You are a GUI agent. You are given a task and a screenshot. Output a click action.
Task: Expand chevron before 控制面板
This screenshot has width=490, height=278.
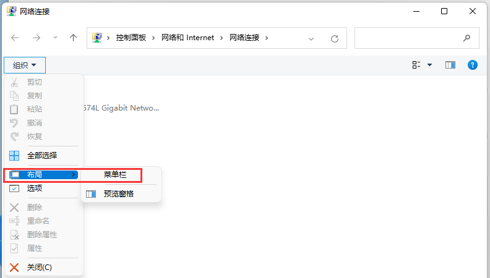point(108,38)
